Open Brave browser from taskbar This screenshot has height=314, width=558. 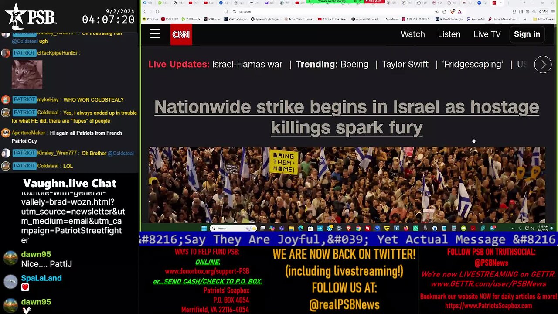pyautogui.click(x=348, y=229)
